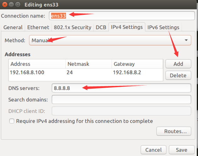
Task: Click the window minimize button
Action: (11, 5)
